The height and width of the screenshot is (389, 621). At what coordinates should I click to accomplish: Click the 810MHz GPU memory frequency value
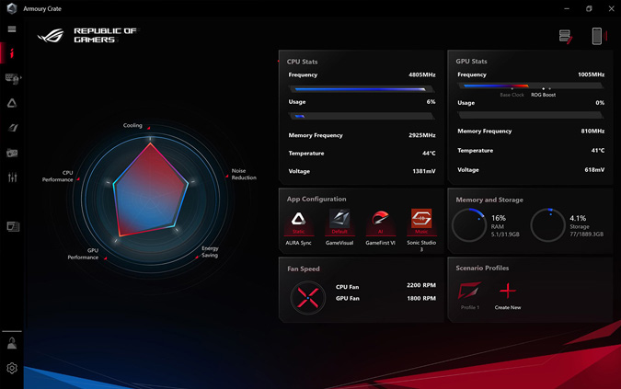(592, 131)
